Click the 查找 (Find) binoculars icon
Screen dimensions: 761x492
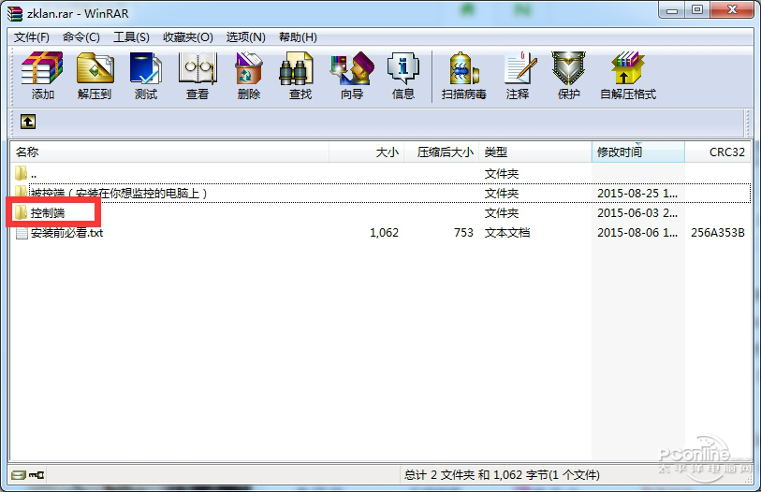296,68
